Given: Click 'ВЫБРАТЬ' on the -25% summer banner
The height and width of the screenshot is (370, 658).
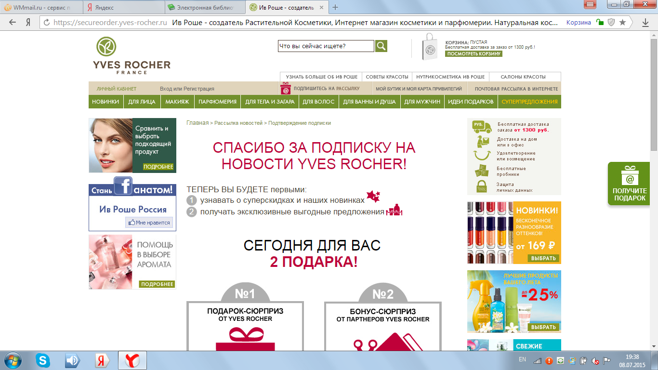Looking at the screenshot, I should [544, 327].
